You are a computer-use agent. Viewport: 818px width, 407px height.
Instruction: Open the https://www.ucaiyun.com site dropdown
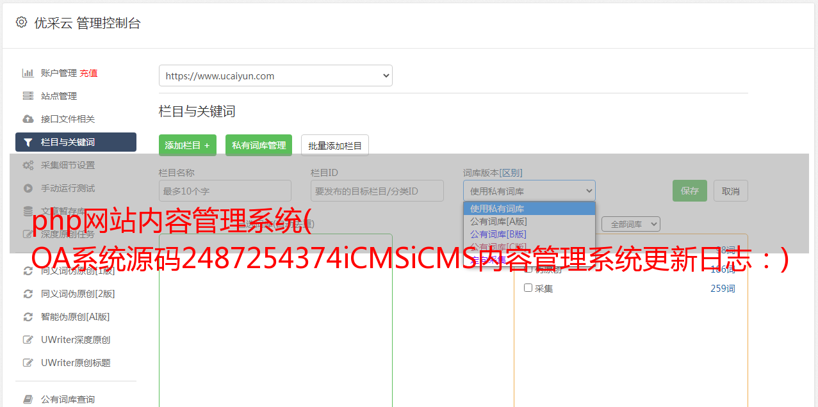(x=275, y=76)
